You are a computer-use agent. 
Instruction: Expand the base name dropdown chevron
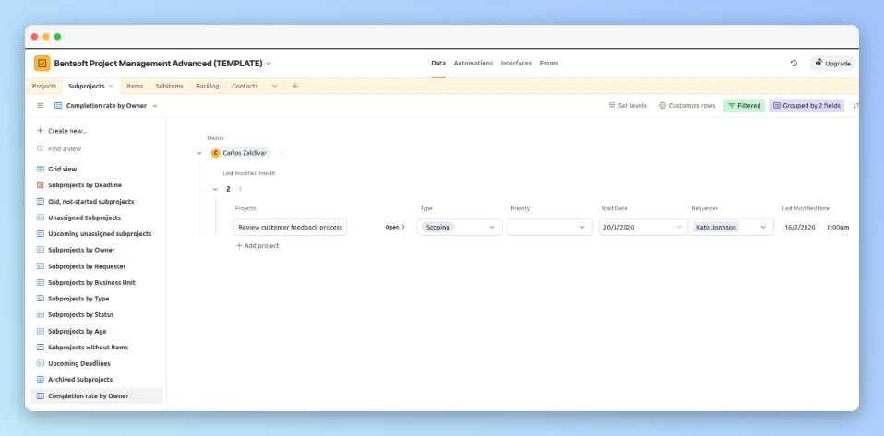(x=269, y=63)
